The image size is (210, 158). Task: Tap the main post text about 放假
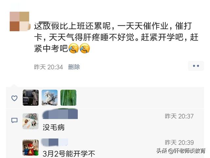[116, 37]
